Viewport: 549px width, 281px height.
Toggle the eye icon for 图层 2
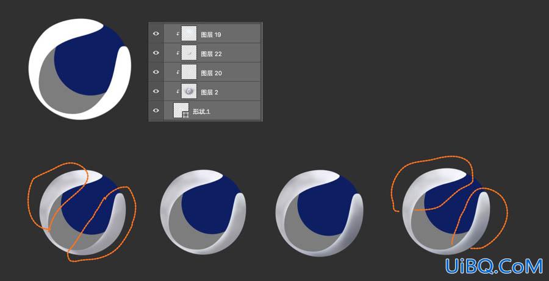156,91
